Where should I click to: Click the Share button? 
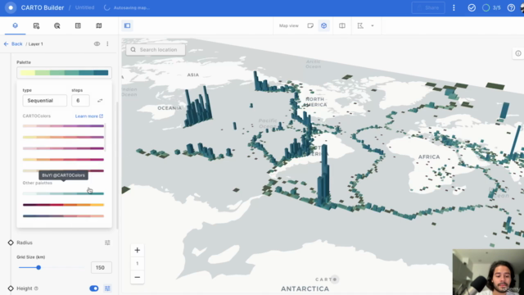[428, 7]
